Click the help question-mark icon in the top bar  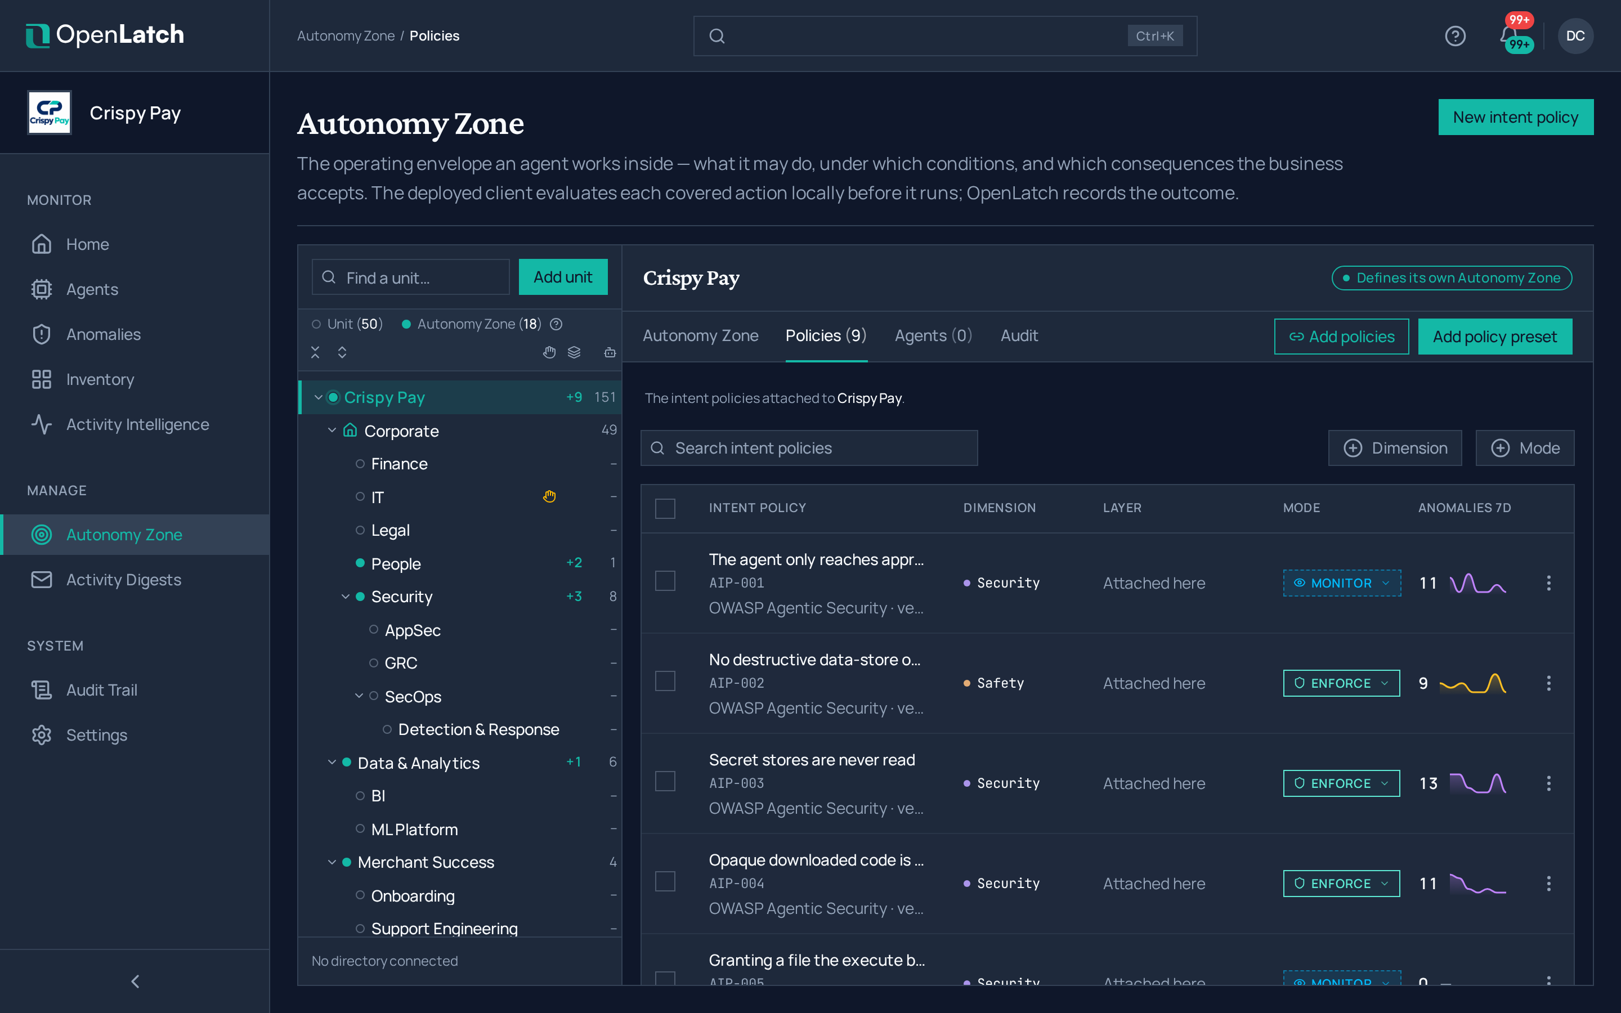(1455, 35)
